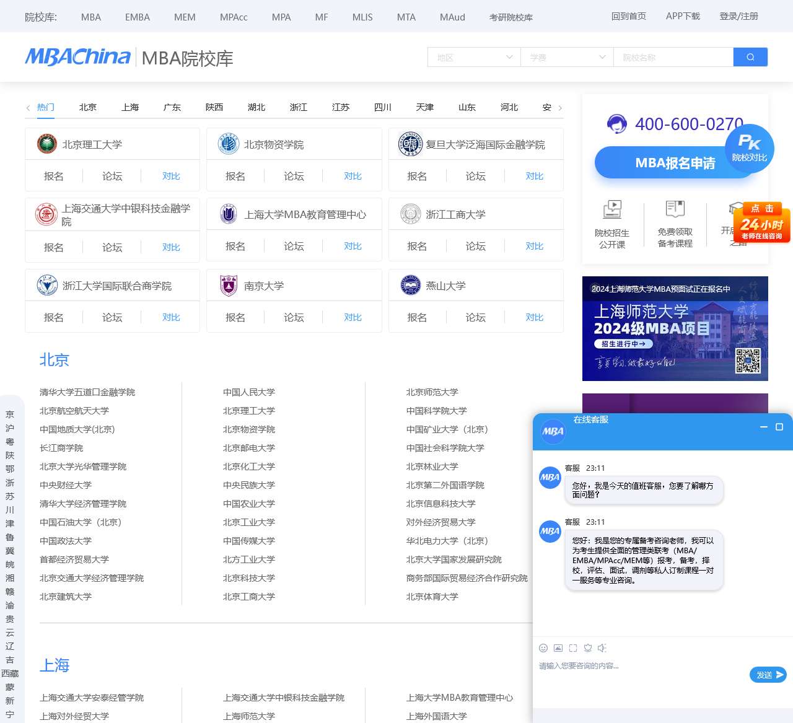Viewport: 793px width, 723px height.
Task: Open 长江商学院 link
Action: tap(61, 448)
